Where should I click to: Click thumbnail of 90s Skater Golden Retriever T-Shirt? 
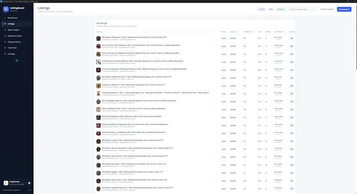tap(98, 78)
